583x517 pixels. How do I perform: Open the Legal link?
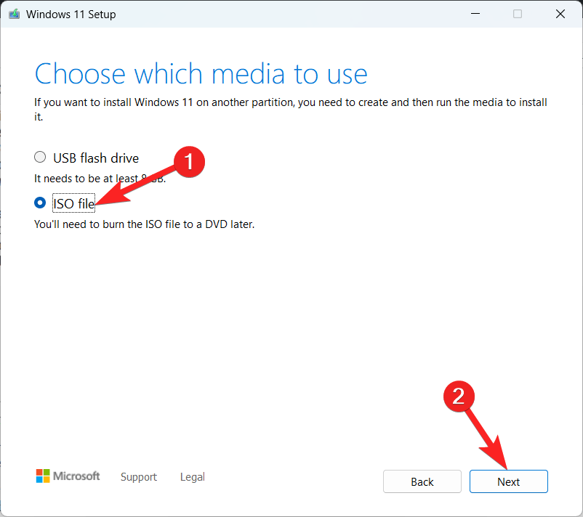(x=192, y=477)
